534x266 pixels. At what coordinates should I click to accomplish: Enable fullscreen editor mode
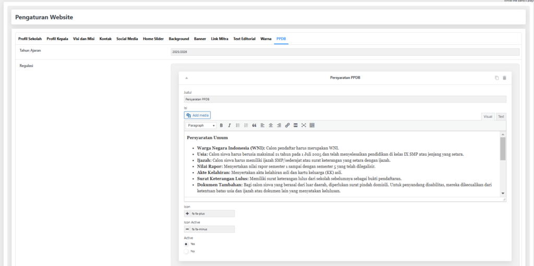[x=304, y=125]
